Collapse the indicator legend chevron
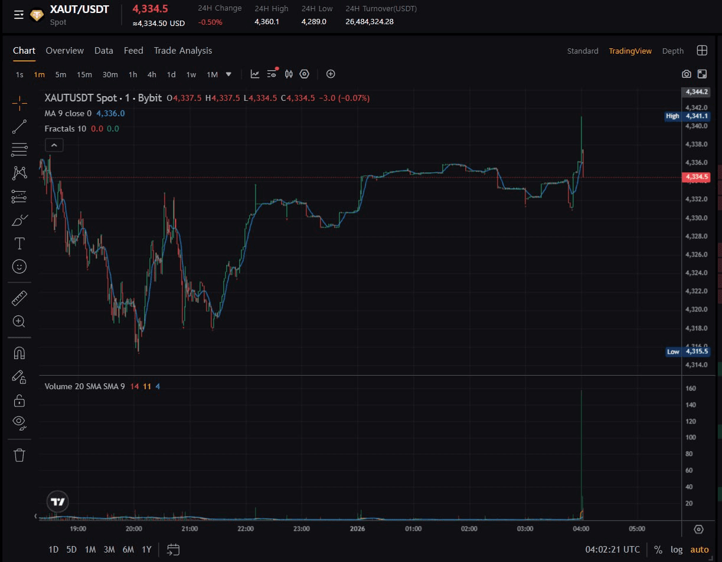This screenshot has height=562, width=722. click(x=54, y=144)
